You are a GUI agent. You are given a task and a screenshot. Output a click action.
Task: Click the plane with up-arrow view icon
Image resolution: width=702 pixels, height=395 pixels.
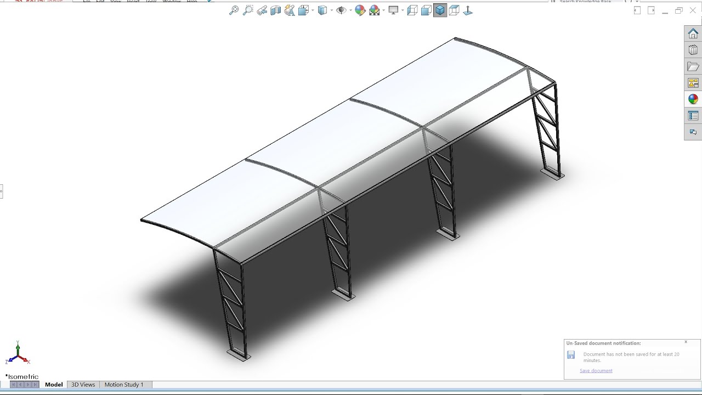[x=468, y=10]
